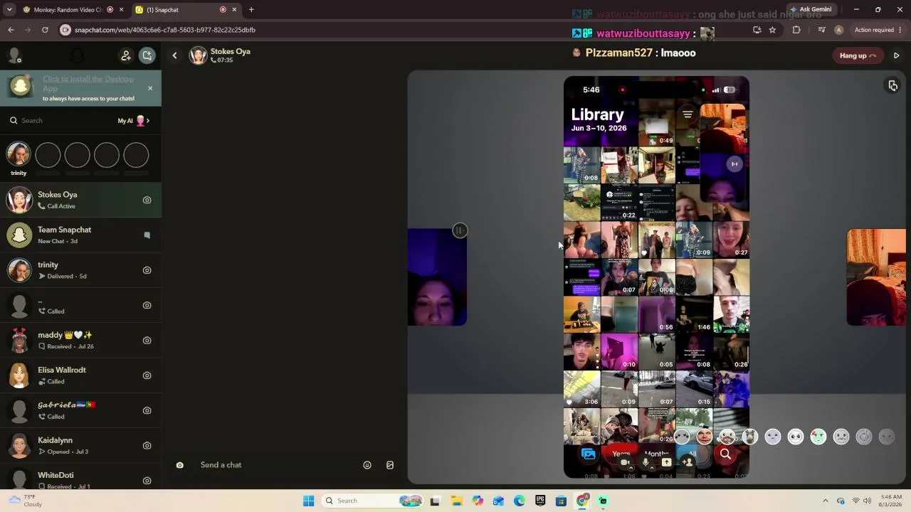
Task: Open the Gabriela chat row
Action: 80,410
